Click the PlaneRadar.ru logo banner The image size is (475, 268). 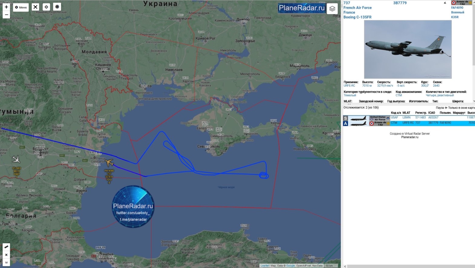point(301,8)
